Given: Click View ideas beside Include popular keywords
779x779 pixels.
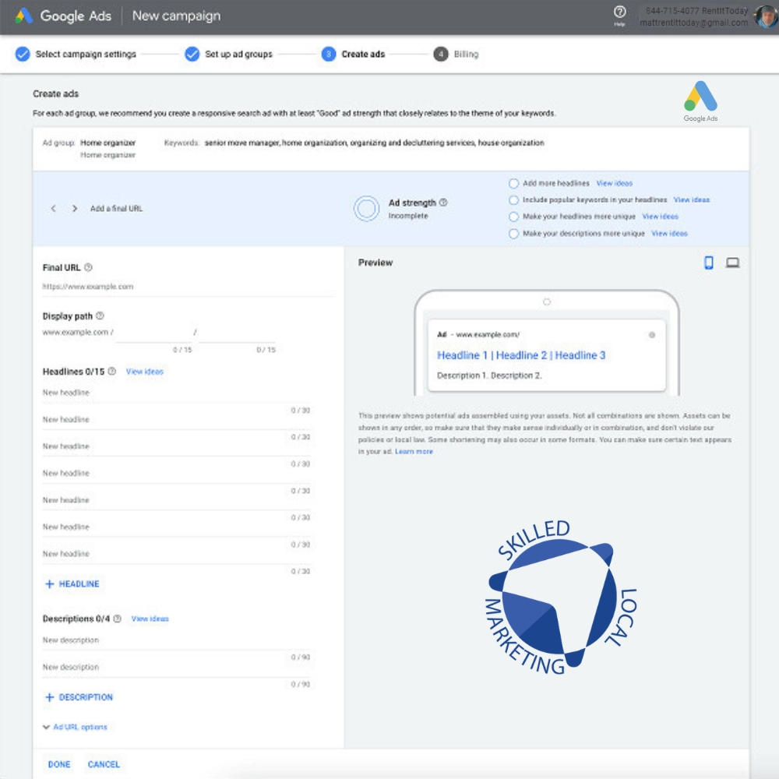Looking at the screenshot, I should pos(692,199).
